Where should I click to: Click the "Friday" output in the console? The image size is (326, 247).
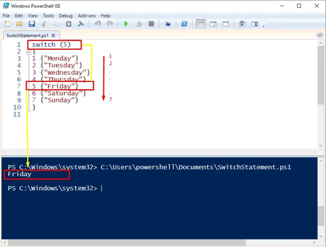[x=20, y=174]
